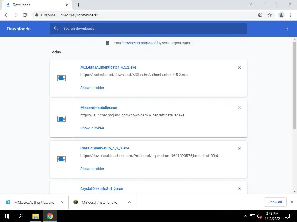The image size is (297, 222).
Task: Click into Search downloads field
Action: (x=148, y=29)
